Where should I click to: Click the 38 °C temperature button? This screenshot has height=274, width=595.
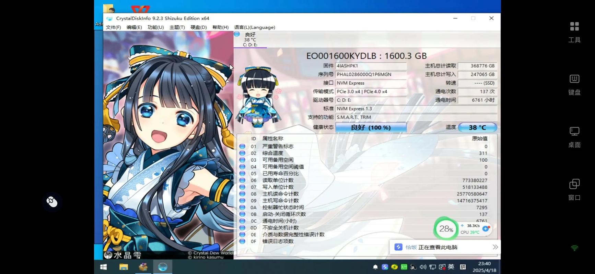[x=477, y=127]
